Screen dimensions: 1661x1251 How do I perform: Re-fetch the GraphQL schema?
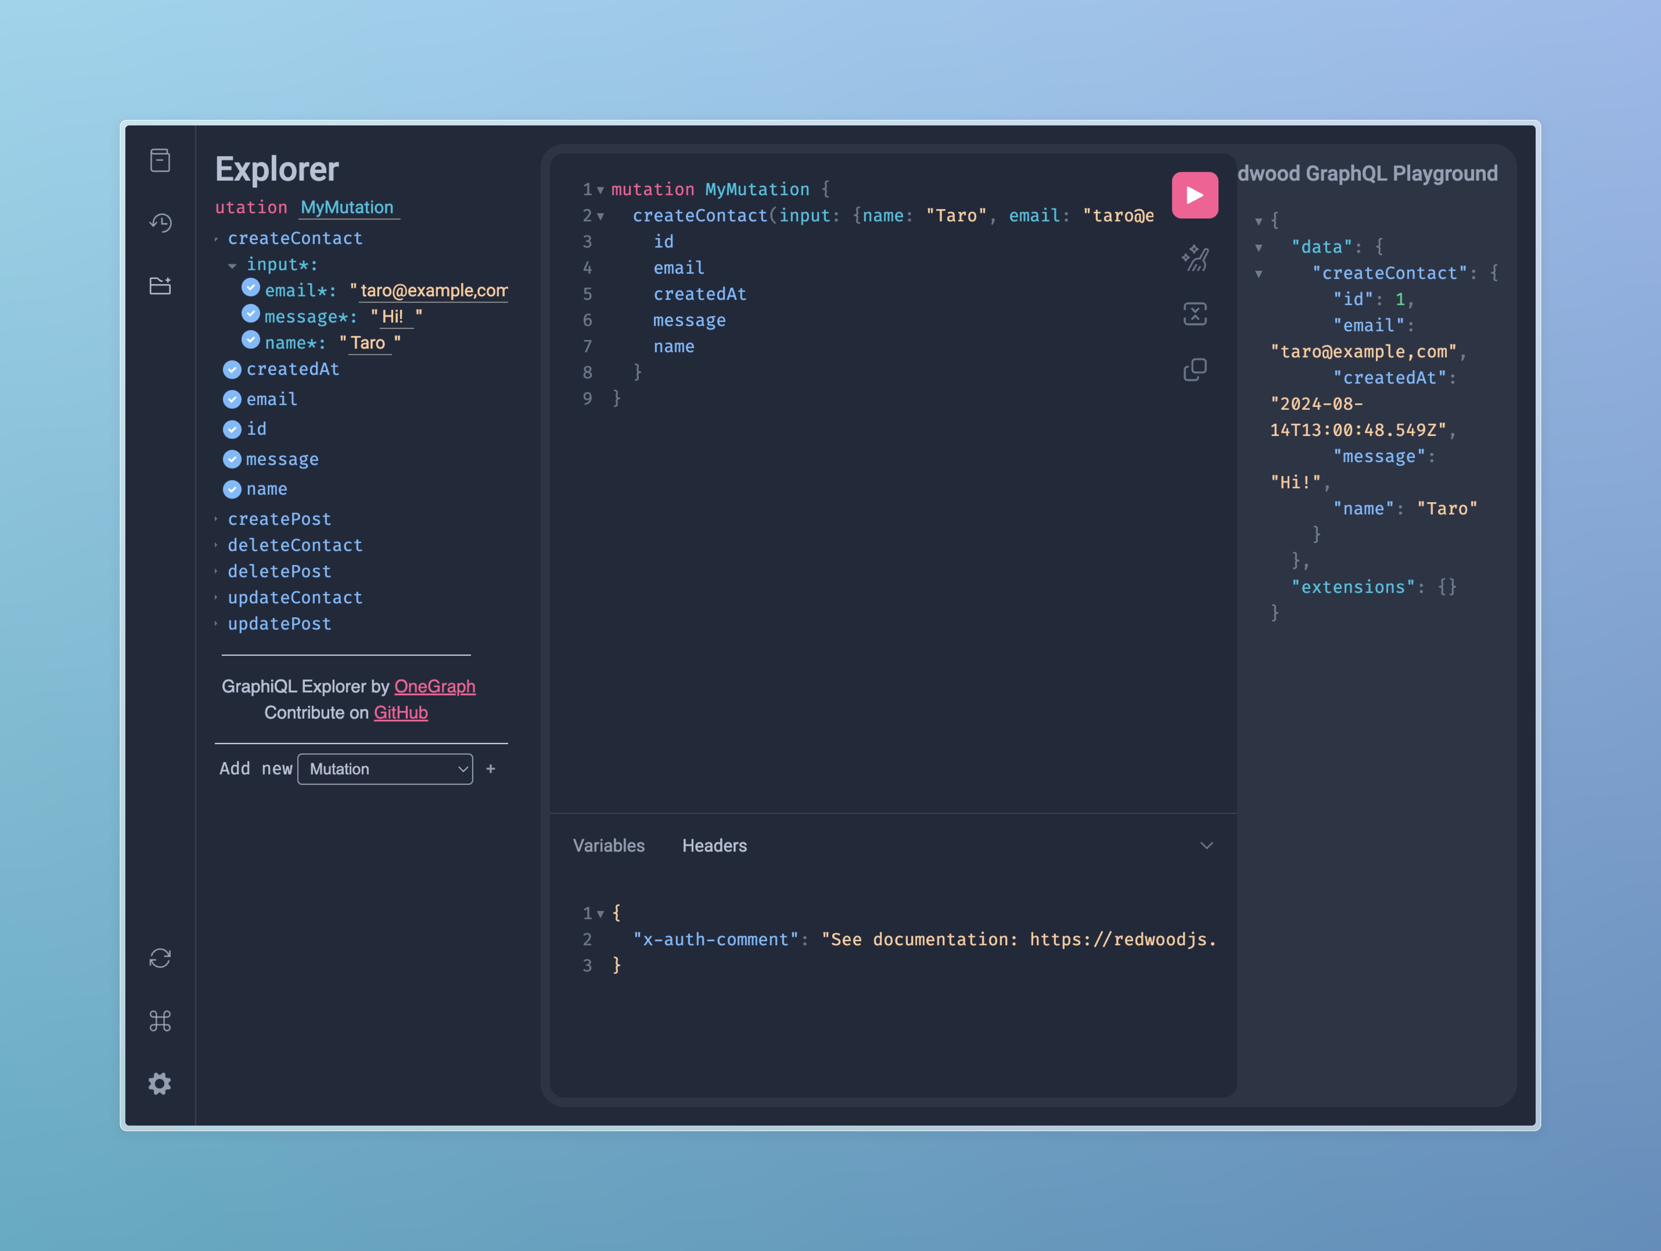pos(160,958)
